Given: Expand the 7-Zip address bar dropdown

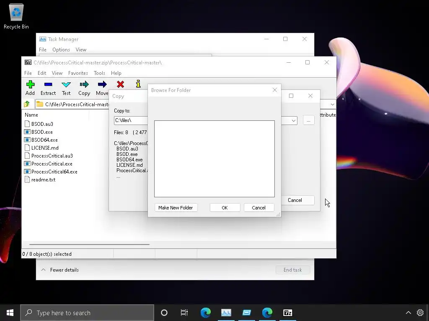Looking at the screenshot, I should point(332,104).
